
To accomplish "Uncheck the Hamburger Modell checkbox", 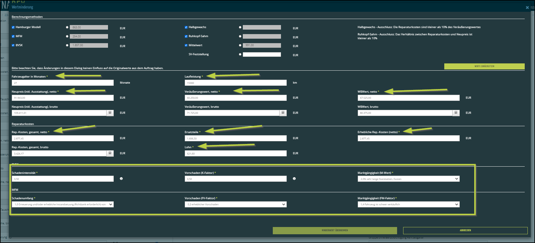I will [x=13, y=27].
